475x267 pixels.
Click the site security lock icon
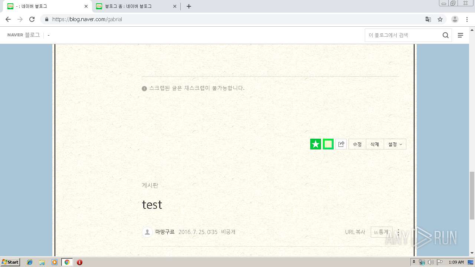pos(46,19)
